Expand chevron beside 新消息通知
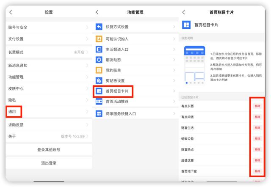 (87, 66)
